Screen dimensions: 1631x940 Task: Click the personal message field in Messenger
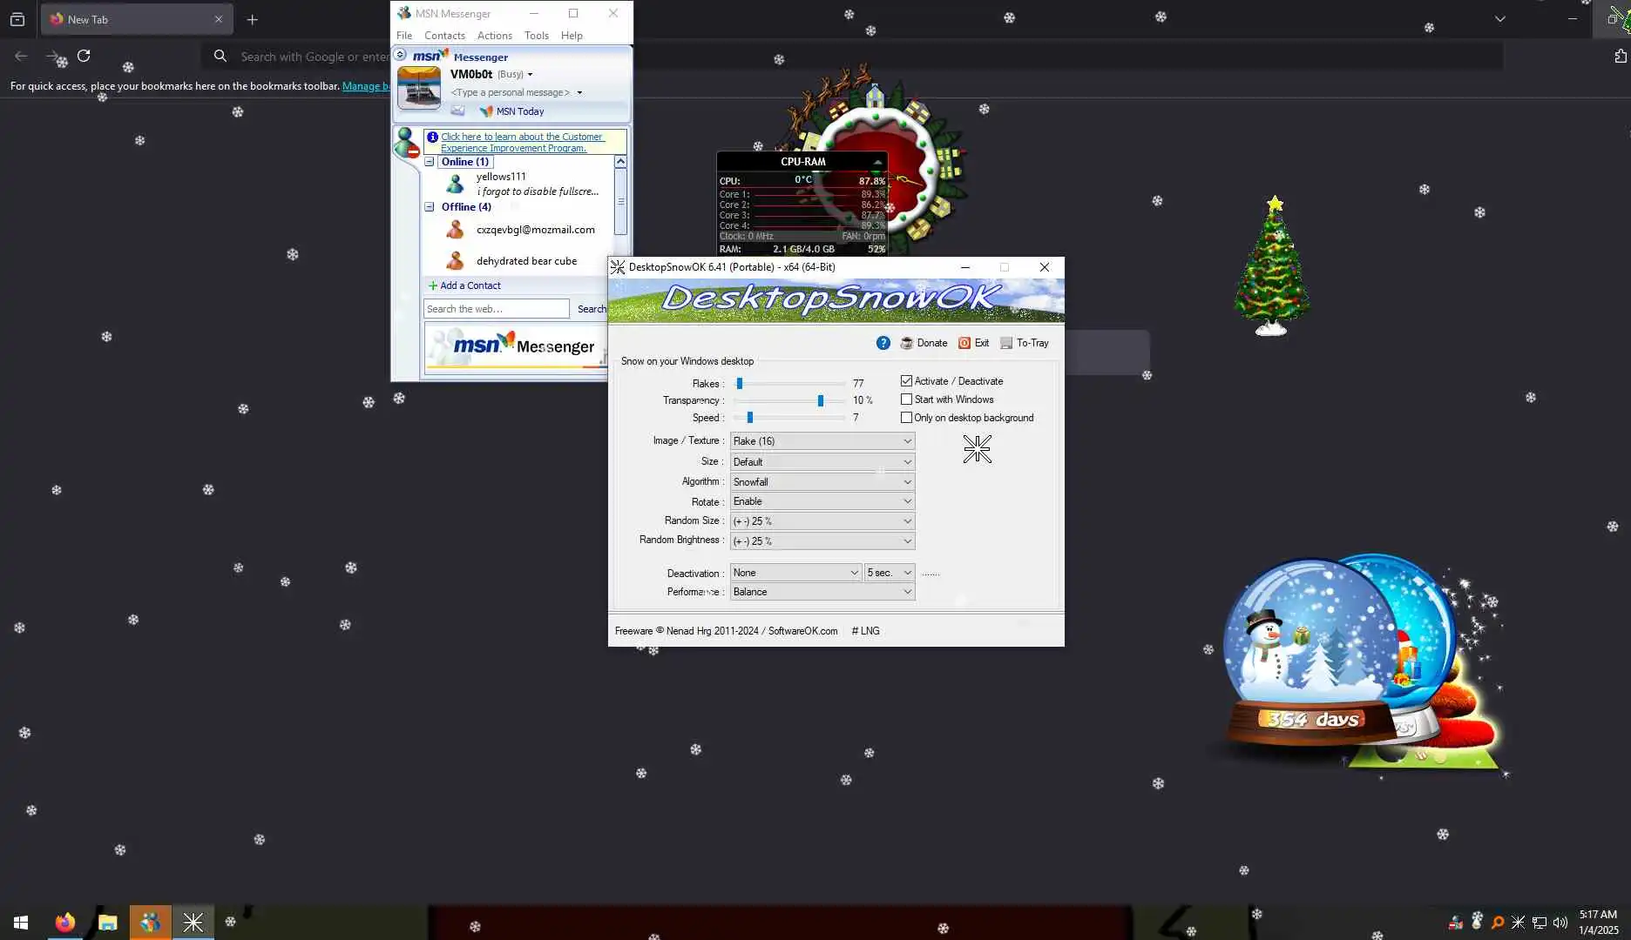pos(511,92)
